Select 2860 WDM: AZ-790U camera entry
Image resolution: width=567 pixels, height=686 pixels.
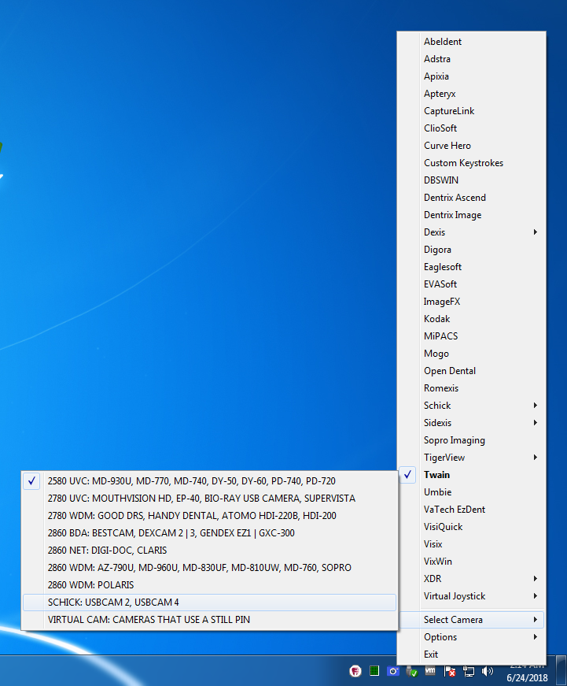(210, 567)
